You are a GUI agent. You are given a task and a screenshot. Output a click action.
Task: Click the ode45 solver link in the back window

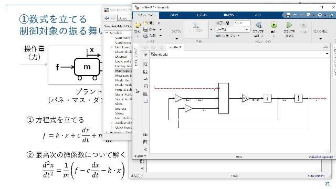(317, 176)
